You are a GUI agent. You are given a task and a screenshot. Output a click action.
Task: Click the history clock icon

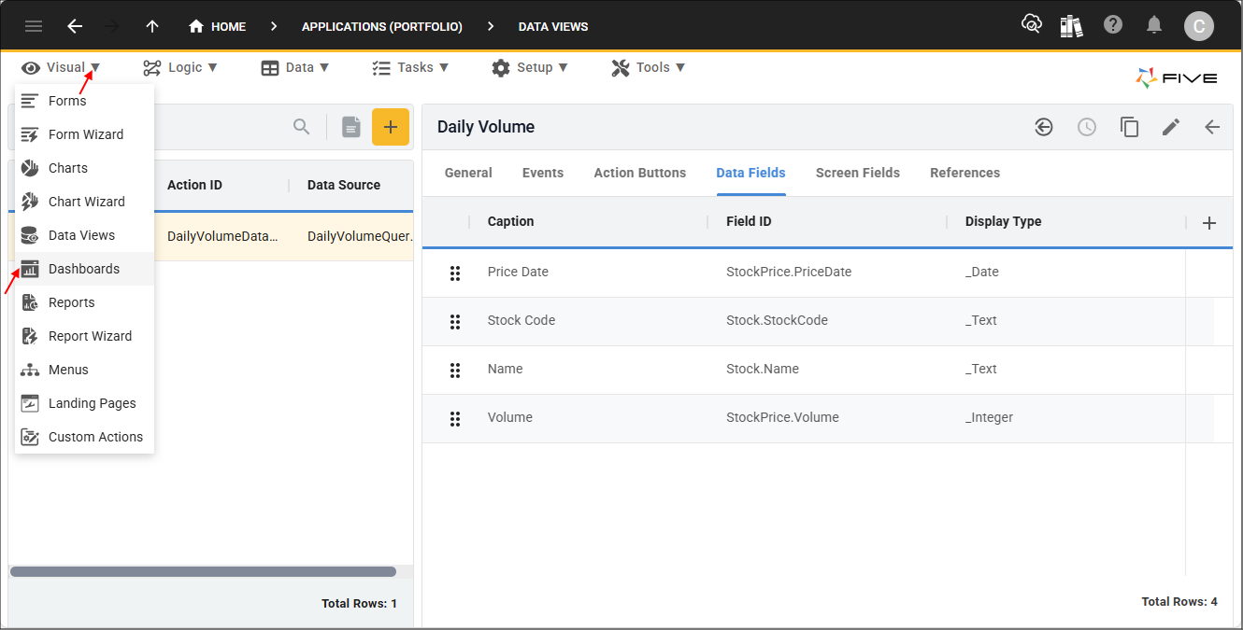click(x=1087, y=127)
